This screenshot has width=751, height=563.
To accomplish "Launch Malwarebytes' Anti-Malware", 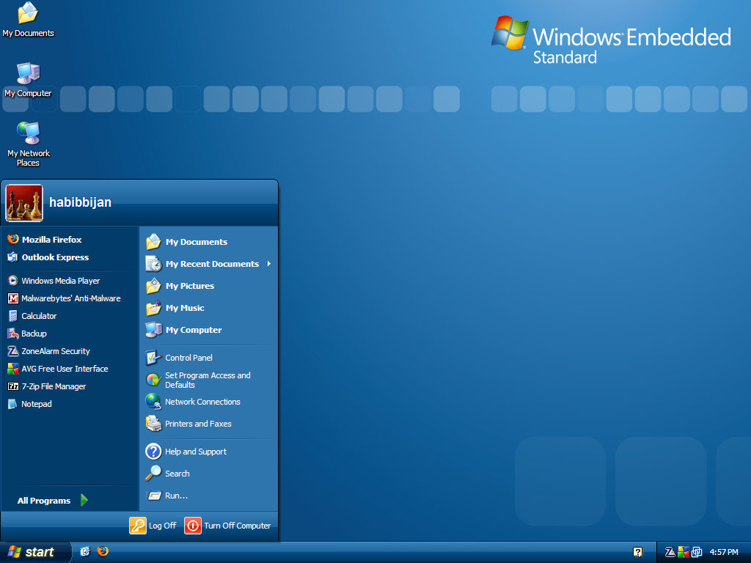I will tap(70, 298).
